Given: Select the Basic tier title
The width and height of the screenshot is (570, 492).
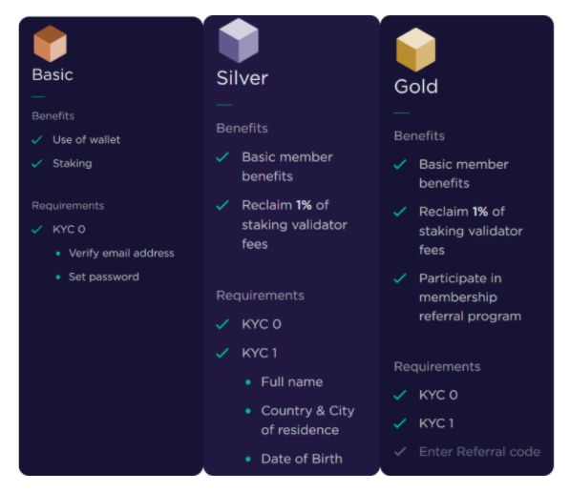Looking at the screenshot, I should (x=53, y=74).
